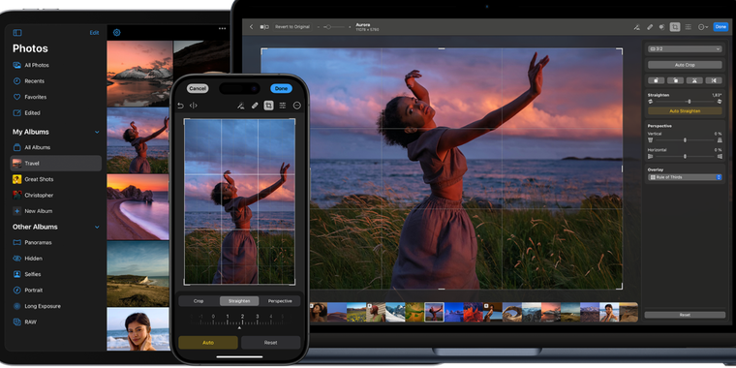Create a New Album
The height and width of the screenshot is (368, 736).
click(x=55, y=211)
